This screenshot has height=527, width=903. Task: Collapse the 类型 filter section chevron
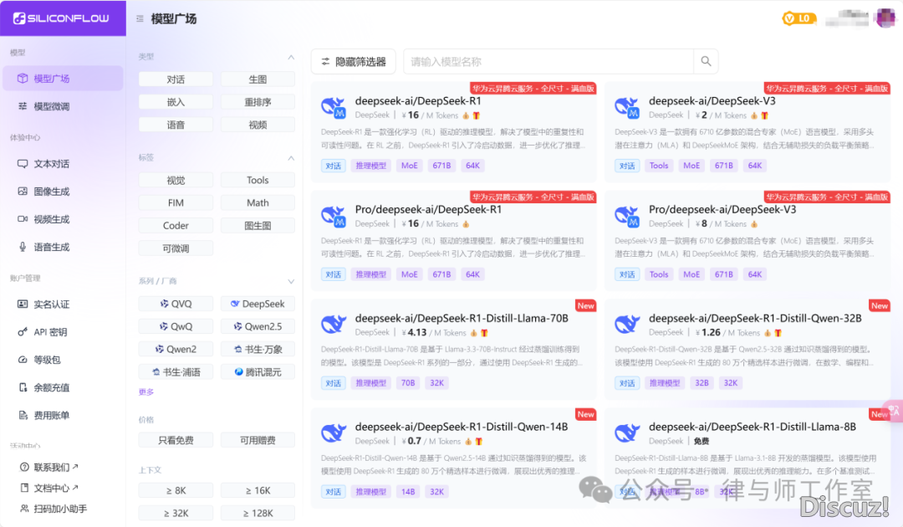coord(291,57)
